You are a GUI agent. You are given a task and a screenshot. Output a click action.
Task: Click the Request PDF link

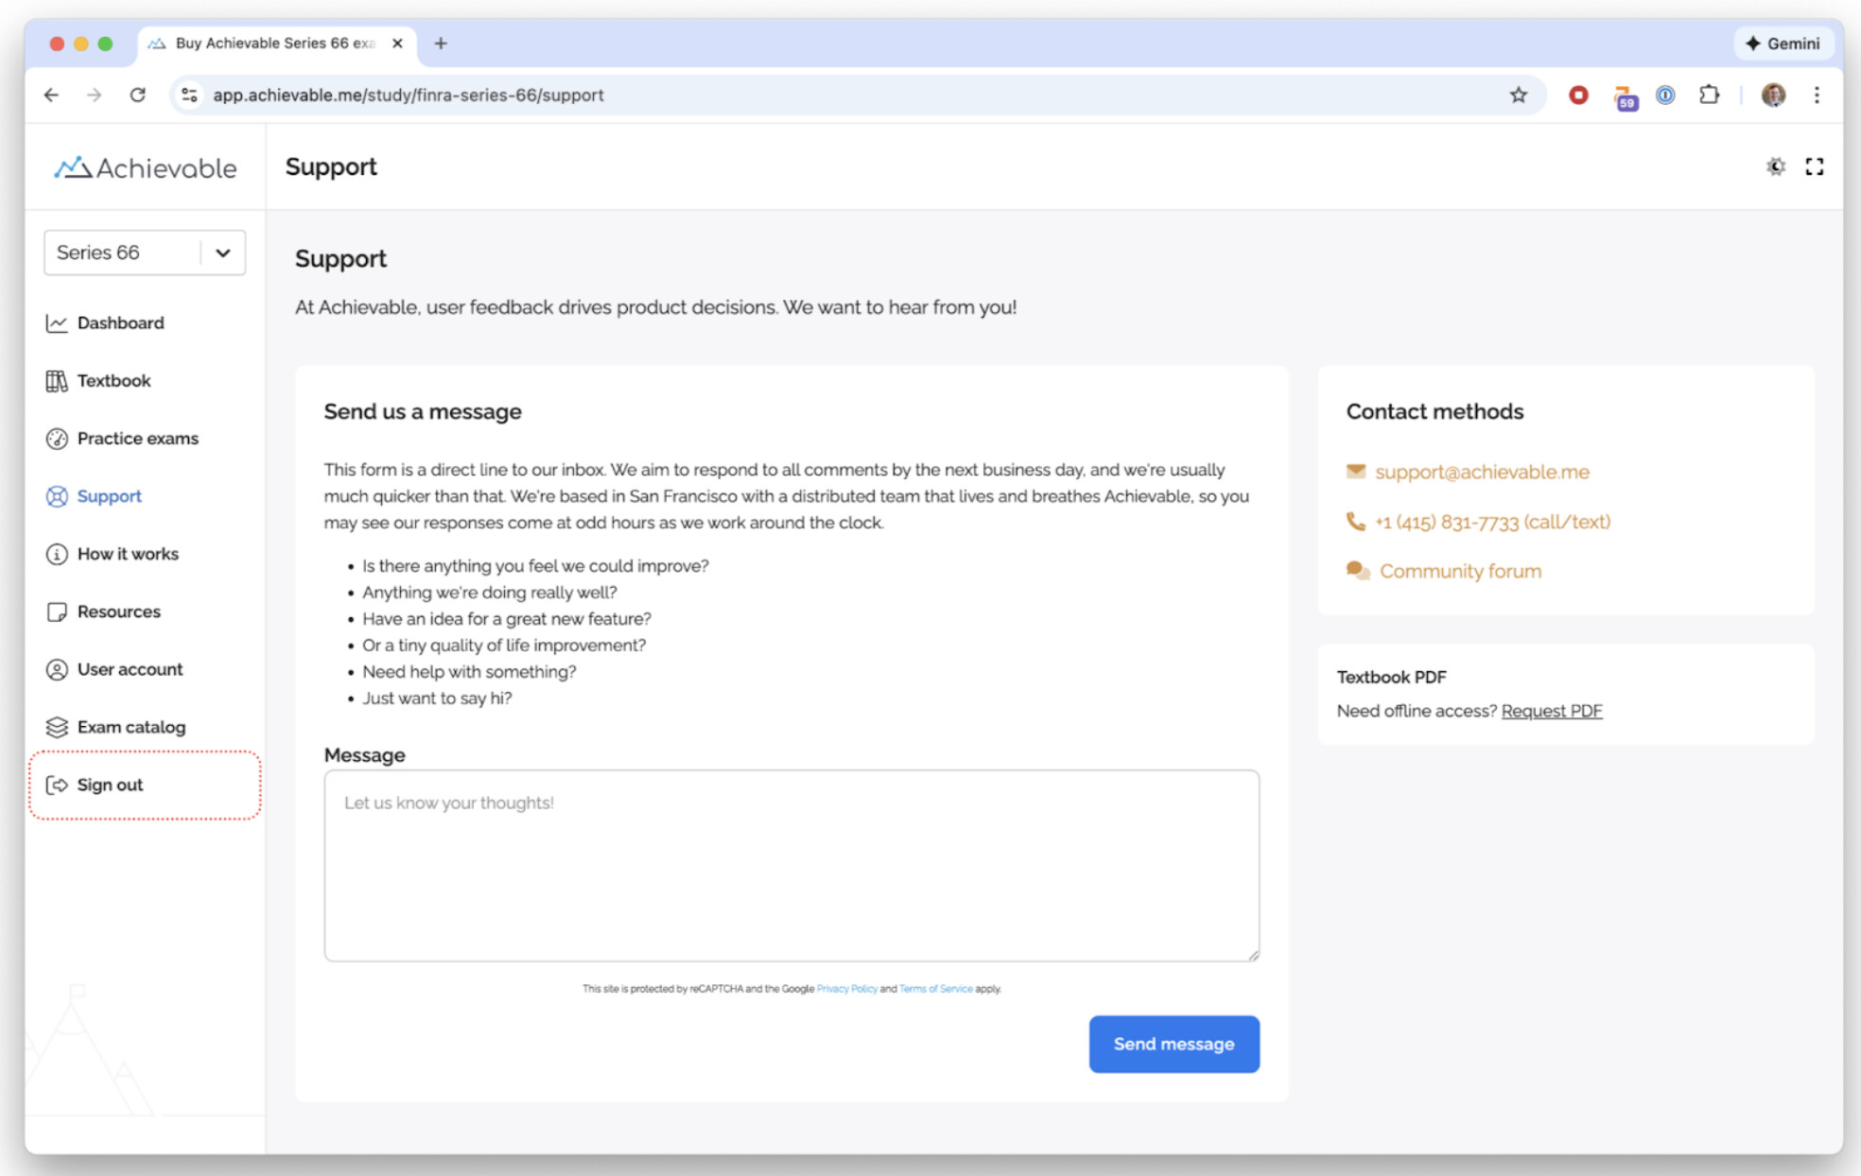tap(1551, 711)
